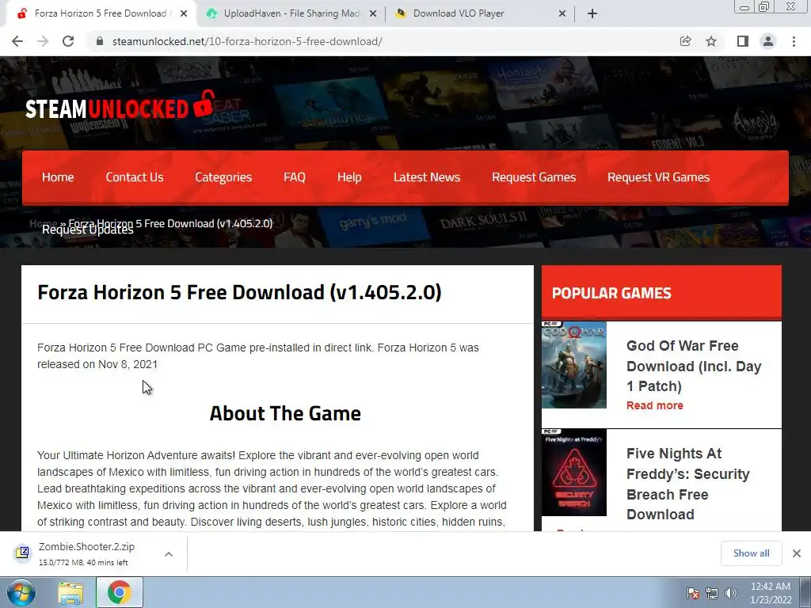The image size is (811, 608).
Task: Open Latest News in nav bar
Action: click(x=427, y=177)
